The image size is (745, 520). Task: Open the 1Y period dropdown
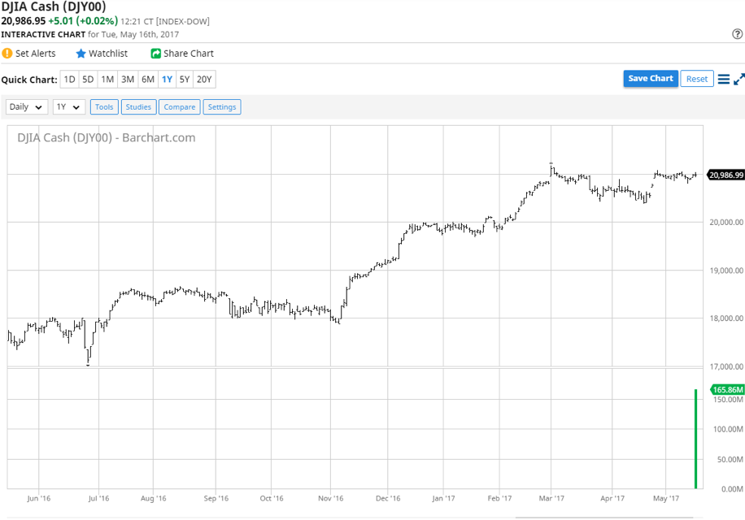tap(69, 106)
